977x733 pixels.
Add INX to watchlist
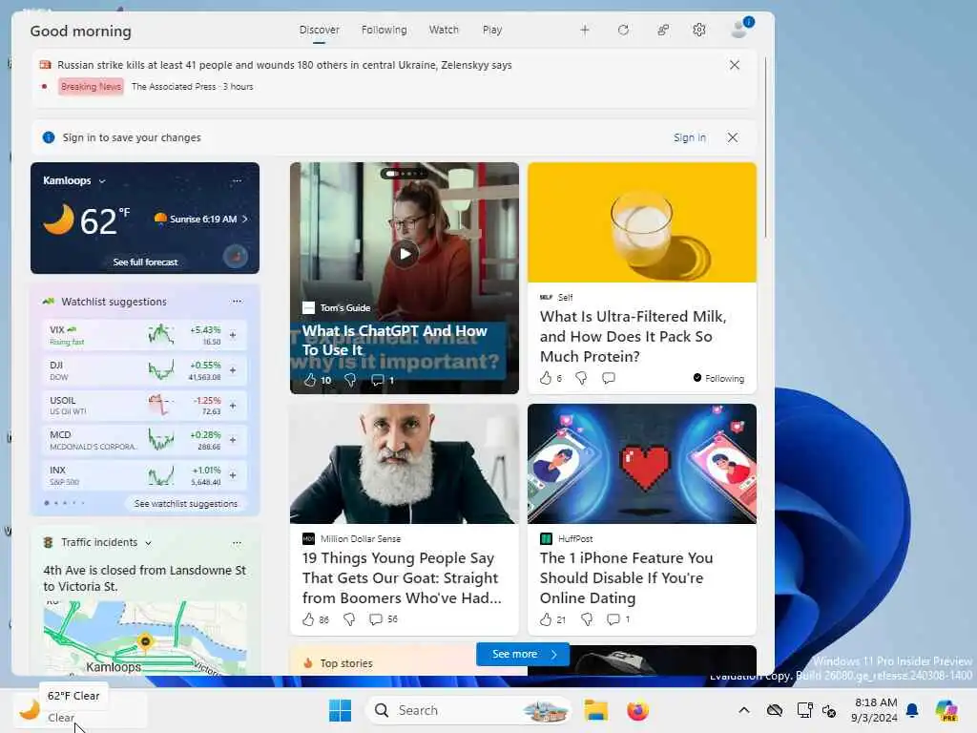tap(233, 475)
